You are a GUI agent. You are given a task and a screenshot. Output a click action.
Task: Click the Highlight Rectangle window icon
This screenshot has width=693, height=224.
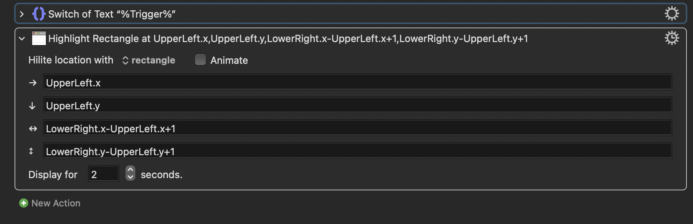pyautogui.click(x=39, y=38)
